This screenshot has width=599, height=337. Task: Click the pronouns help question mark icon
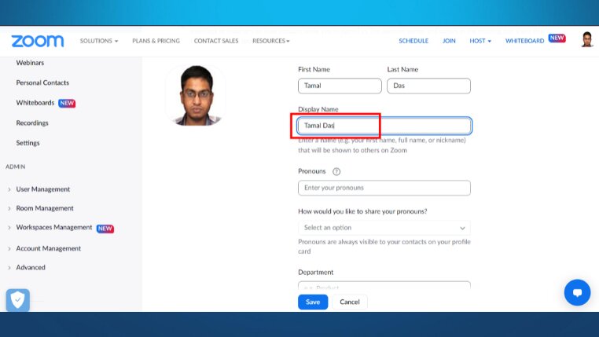[336, 172]
